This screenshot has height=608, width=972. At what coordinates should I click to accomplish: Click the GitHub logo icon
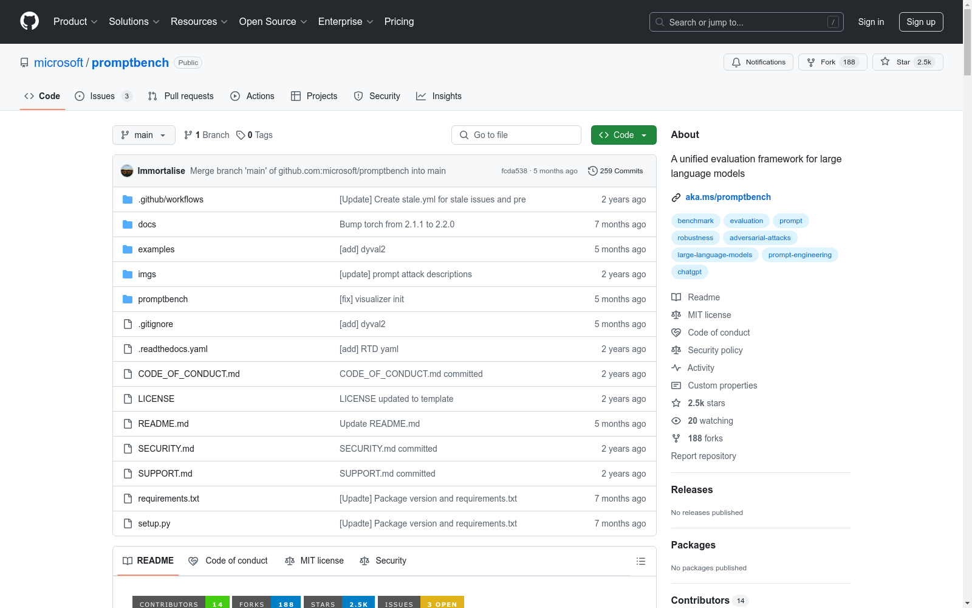[x=29, y=21]
